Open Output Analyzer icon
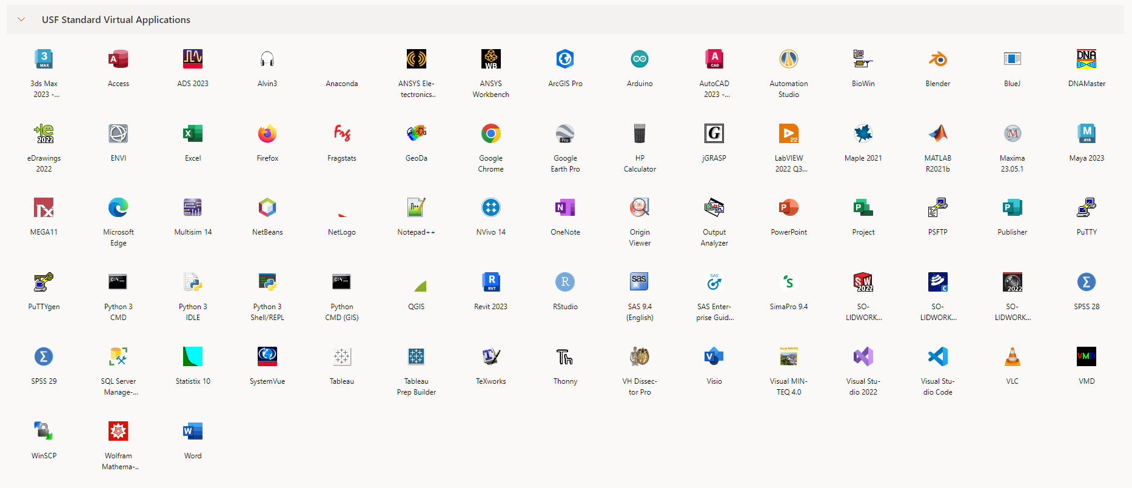Screen dimensions: 1132x488 (x=714, y=208)
